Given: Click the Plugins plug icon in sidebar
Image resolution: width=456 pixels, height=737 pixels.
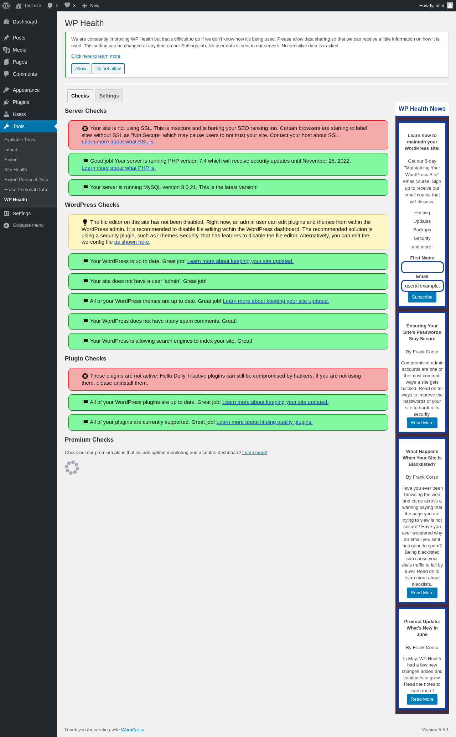Looking at the screenshot, I should click(x=6, y=102).
